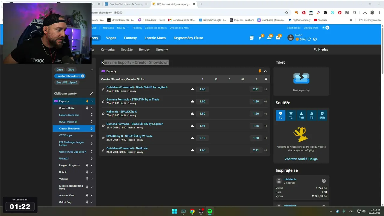Viewport: 384px width, 216px height.
Task: Switch the light/dark theme toggle
Action: pyautogui.click(x=326, y=28)
